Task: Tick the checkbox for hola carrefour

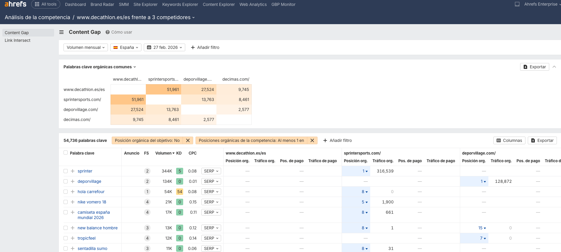Action: click(x=66, y=192)
